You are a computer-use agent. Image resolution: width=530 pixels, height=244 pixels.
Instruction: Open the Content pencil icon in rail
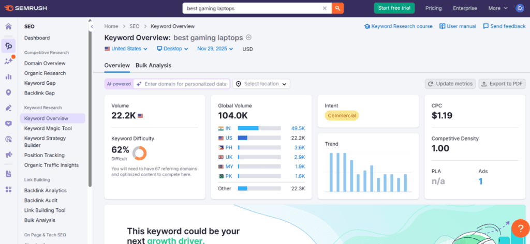8,108
